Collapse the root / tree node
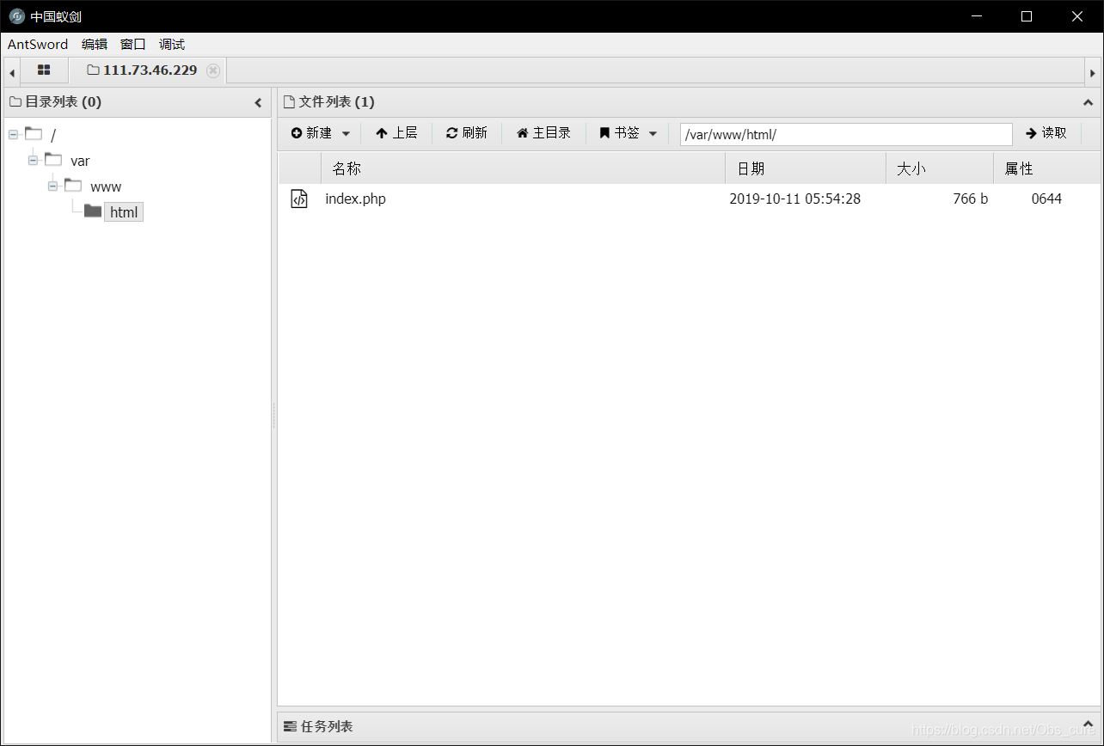 (12, 134)
